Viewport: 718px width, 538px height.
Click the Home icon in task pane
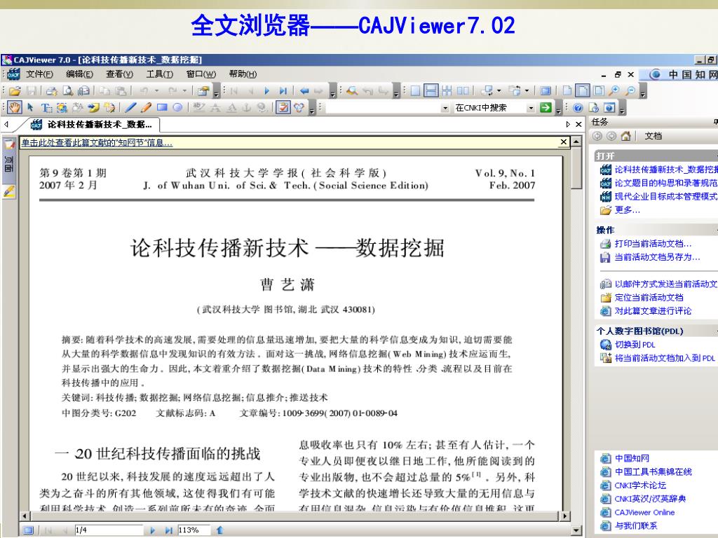[x=626, y=136]
